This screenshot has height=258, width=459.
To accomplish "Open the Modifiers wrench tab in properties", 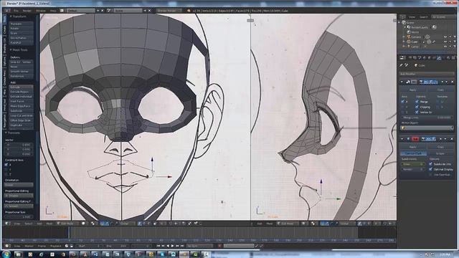I will pyautogui.click(x=439, y=58).
